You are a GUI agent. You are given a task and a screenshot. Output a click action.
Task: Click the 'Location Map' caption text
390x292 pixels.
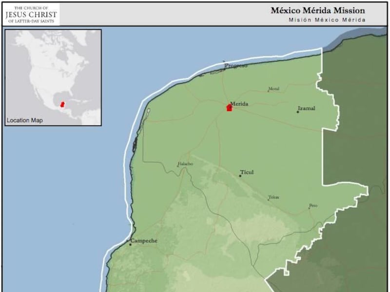click(x=25, y=120)
